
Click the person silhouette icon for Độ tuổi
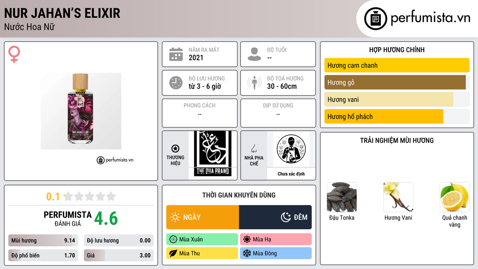coord(254,54)
